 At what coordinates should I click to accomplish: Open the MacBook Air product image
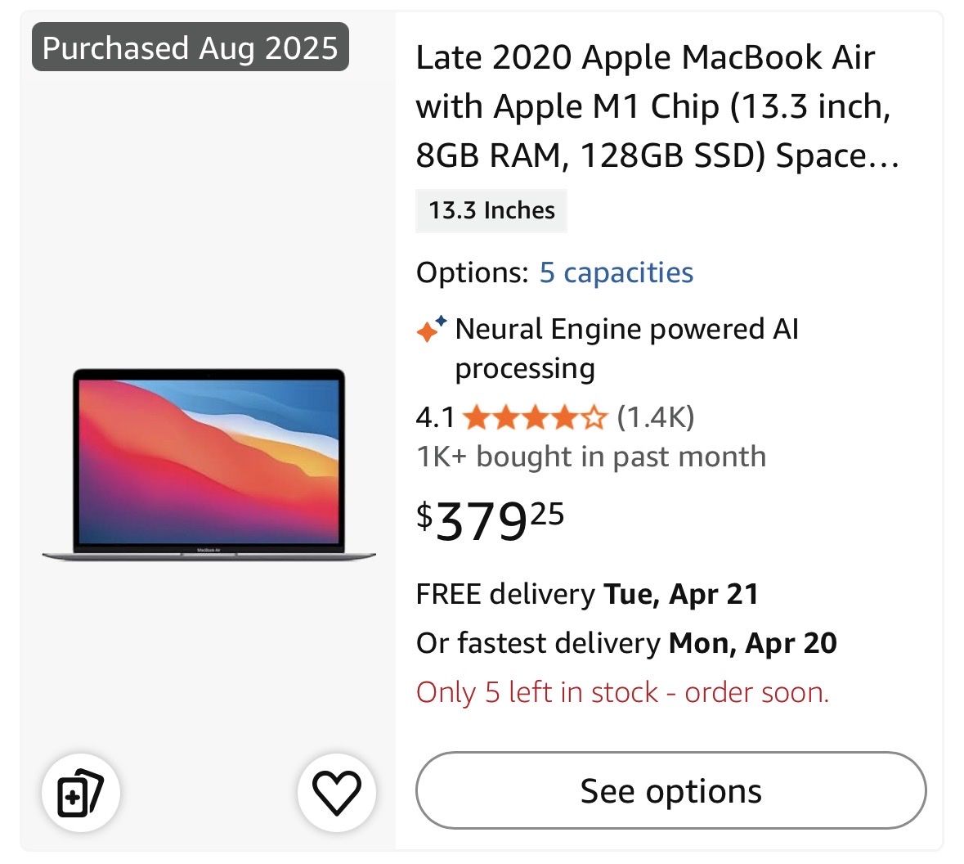coord(208,465)
